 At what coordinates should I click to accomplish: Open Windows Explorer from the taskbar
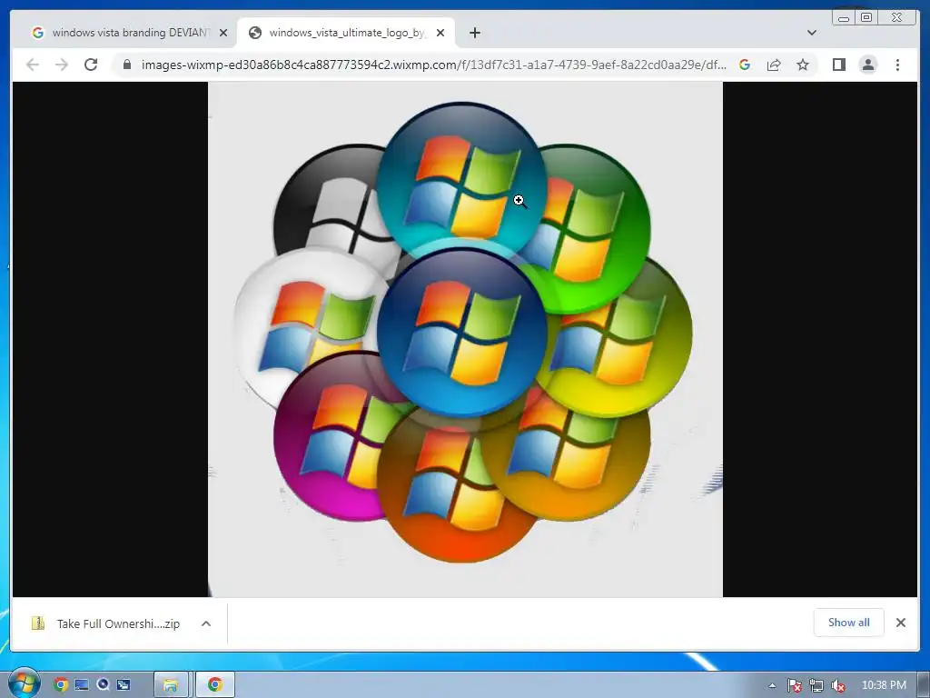point(171,685)
